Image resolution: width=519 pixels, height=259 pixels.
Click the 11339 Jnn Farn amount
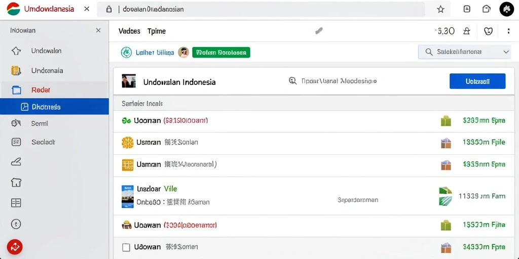point(482,196)
